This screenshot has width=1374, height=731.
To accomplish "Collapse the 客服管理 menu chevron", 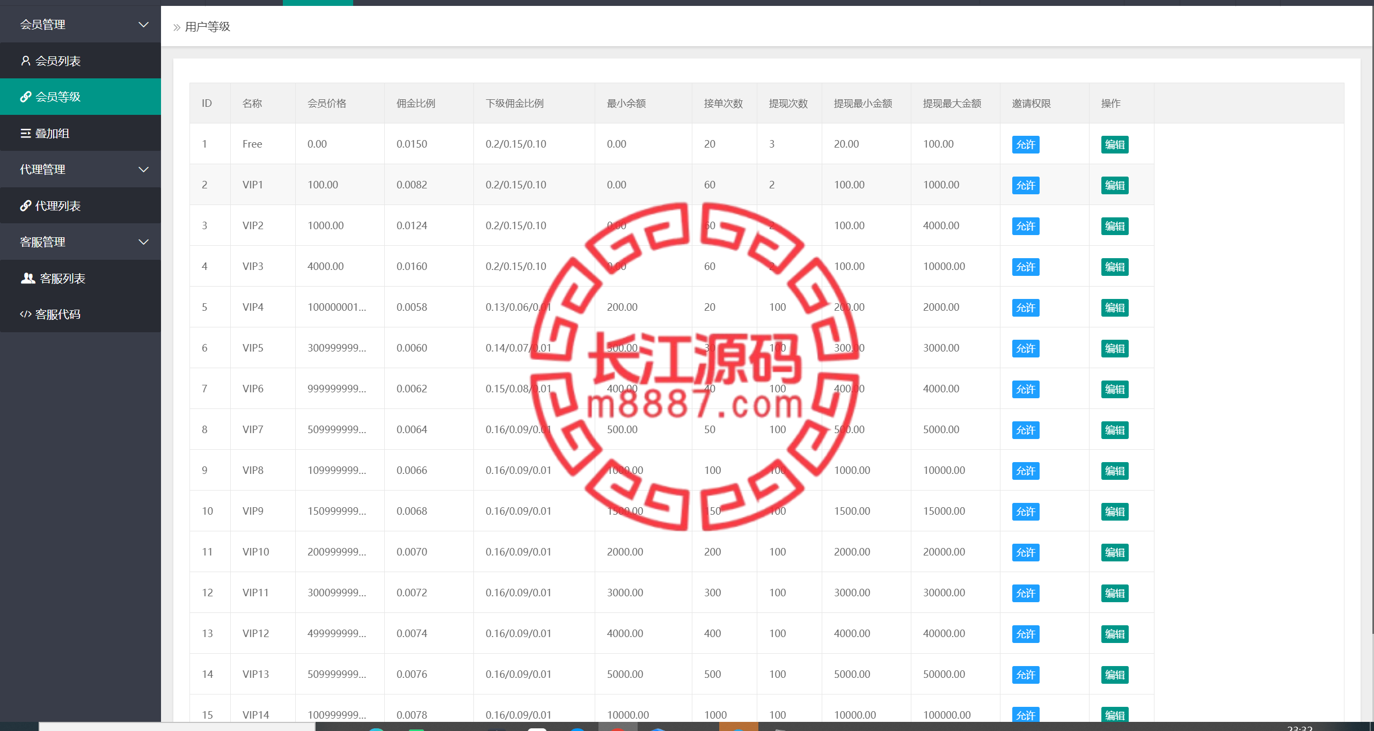I will coord(143,242).
